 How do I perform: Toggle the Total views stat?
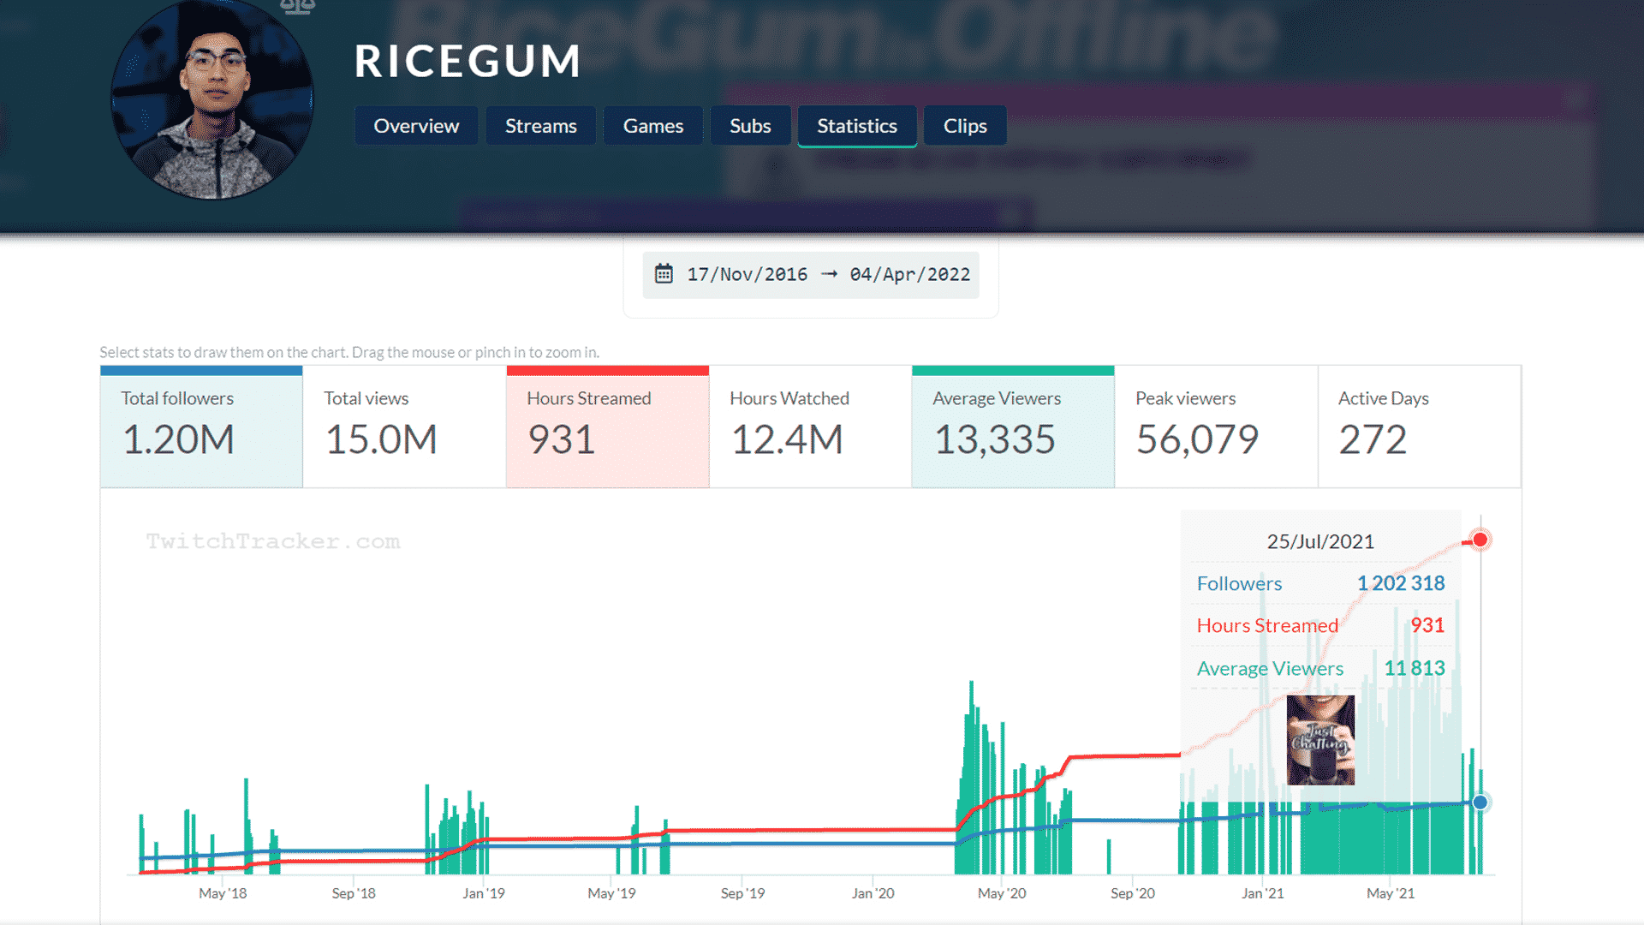[404, 427]
